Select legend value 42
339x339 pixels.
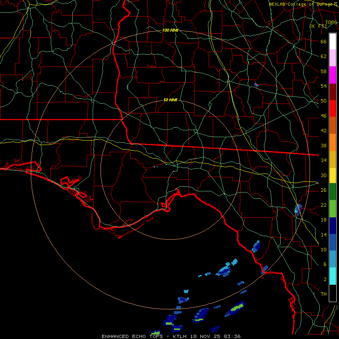coord(324,131)
